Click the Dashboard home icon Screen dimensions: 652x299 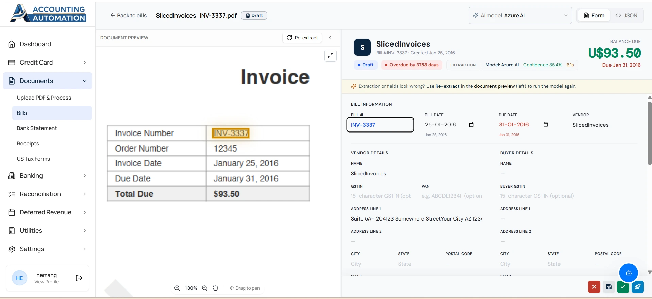coord(12,44)
